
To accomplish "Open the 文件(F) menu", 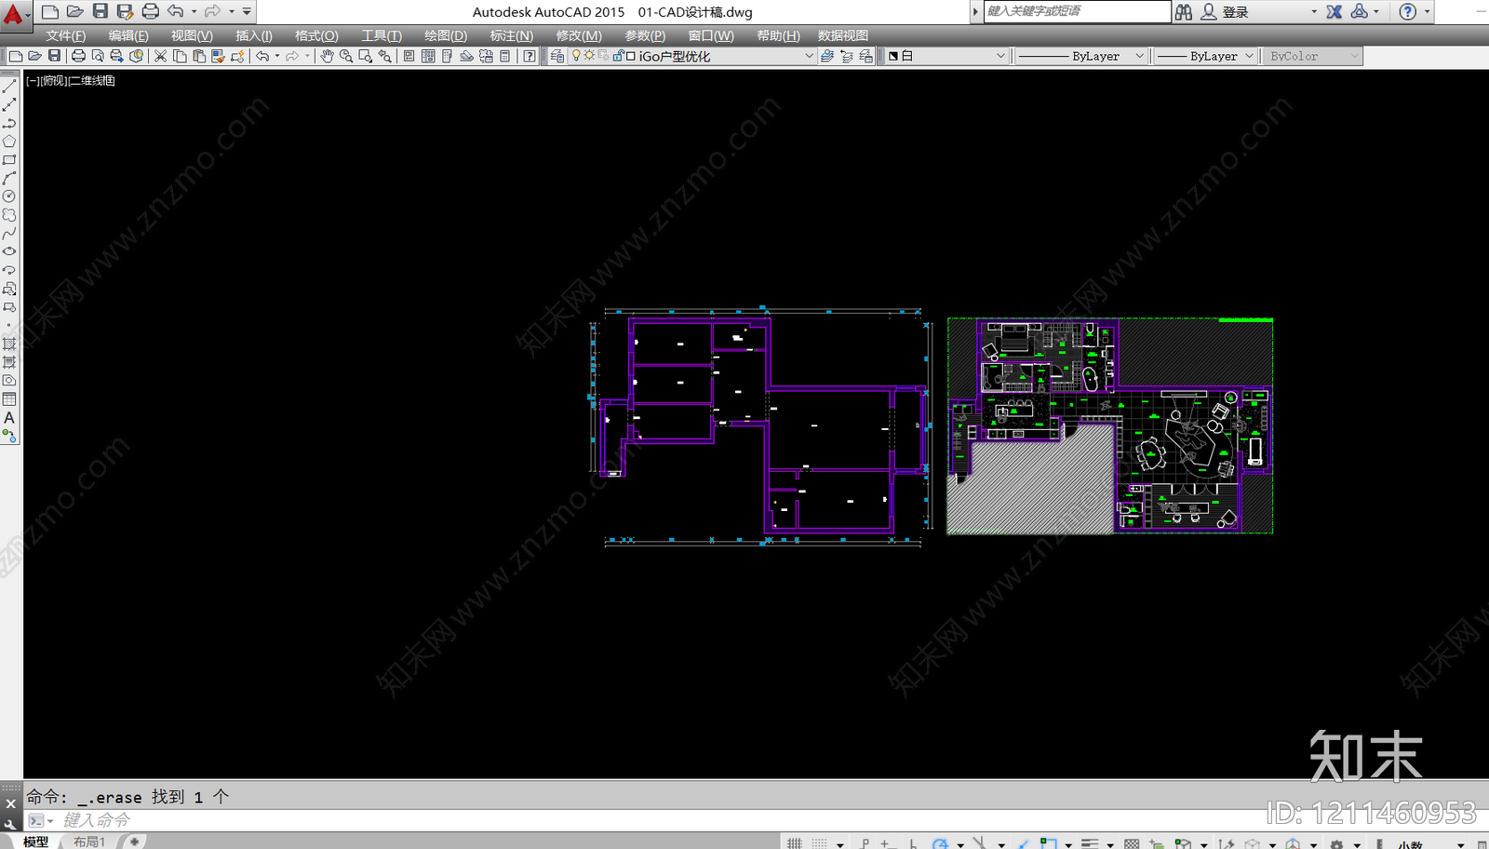I will coord(66,35).
